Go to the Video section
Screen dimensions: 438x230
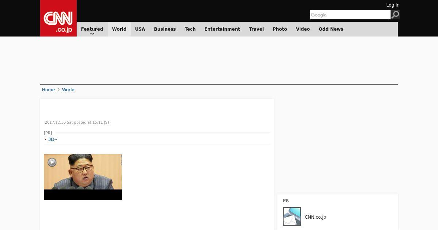tap(303, 29)
